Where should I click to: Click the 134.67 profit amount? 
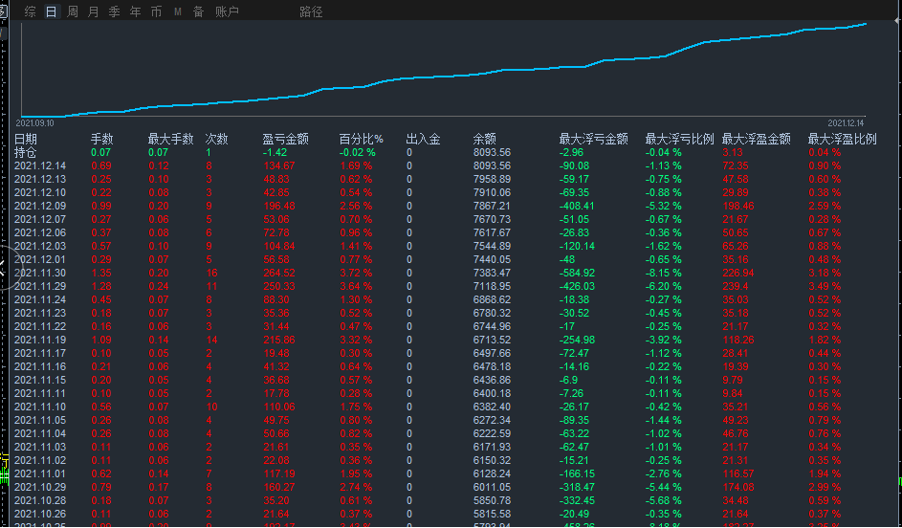coord(279,165)
